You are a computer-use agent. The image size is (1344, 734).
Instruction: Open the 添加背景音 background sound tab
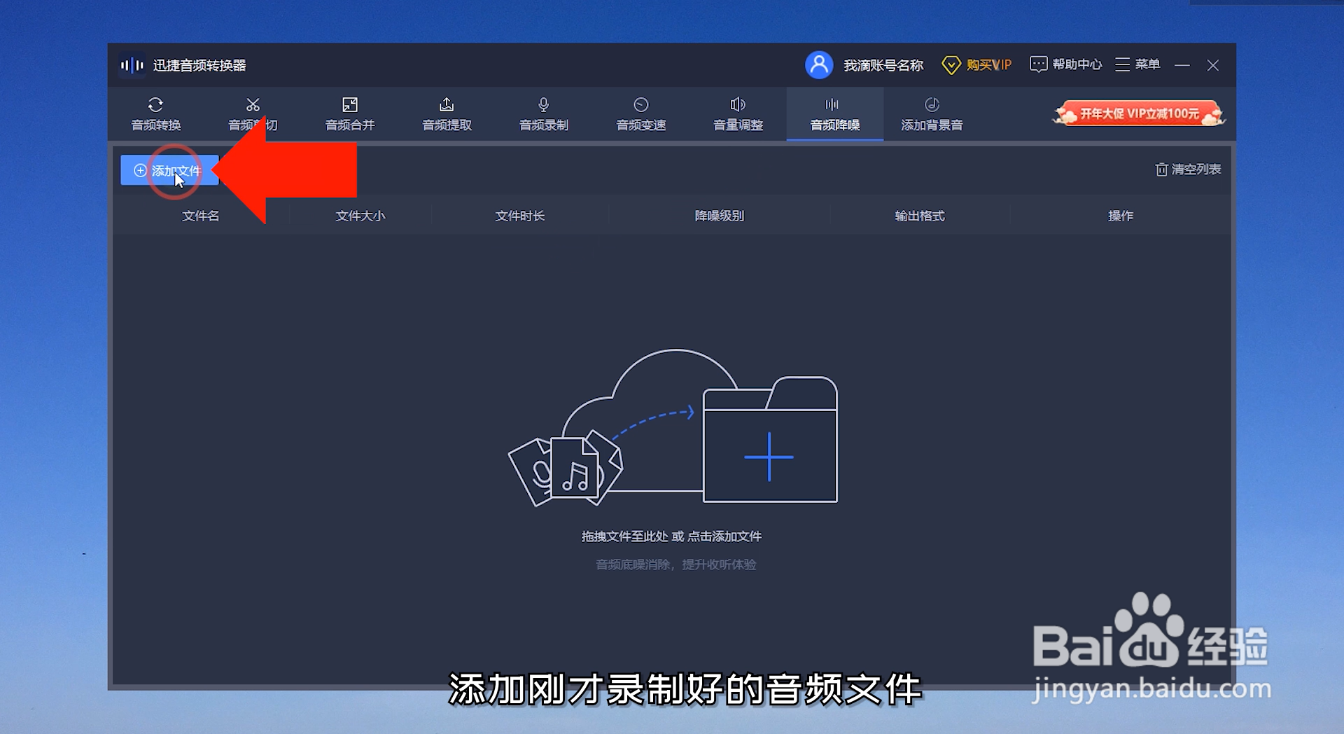(x=932, y=114)
